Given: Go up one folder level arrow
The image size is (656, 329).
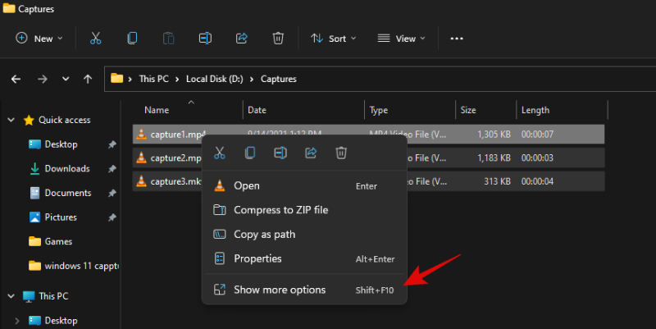Looking at the screenshot, I should click(x=88, y=80).
